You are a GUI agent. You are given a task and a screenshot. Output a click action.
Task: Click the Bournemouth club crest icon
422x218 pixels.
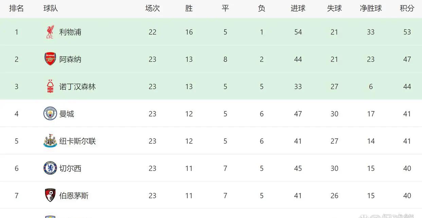50,195
